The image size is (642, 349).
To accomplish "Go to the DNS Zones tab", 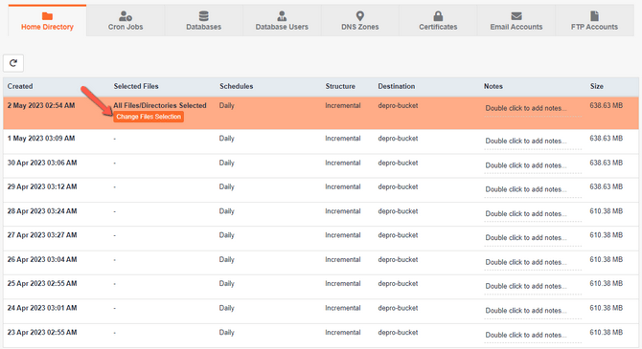I will click(x=360, y=20).
